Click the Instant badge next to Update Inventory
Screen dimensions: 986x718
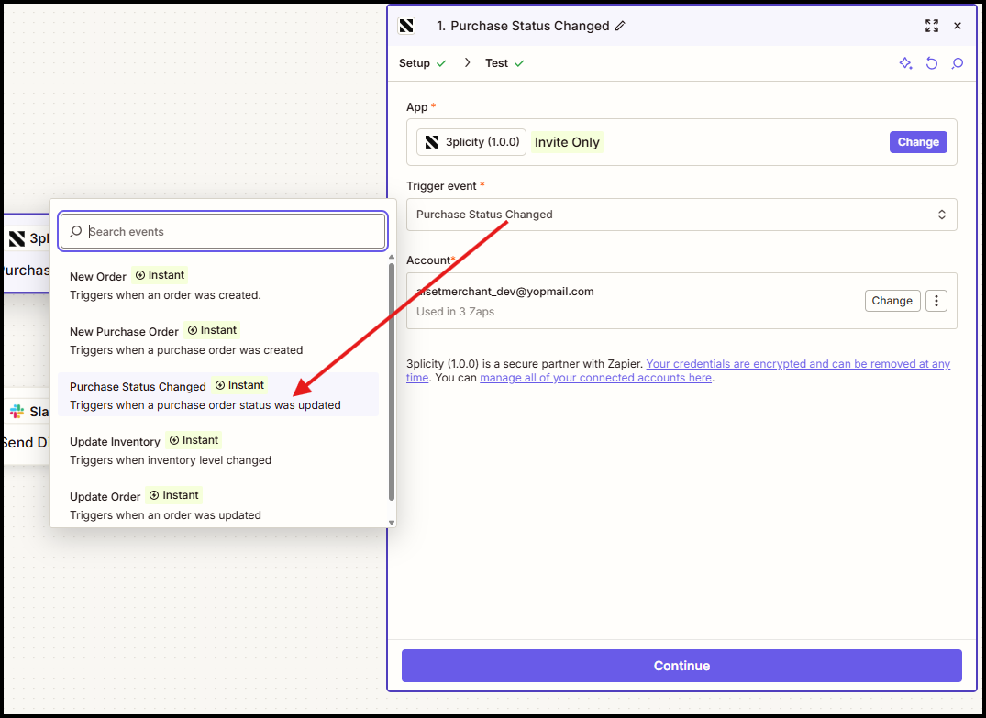[194, 440]
